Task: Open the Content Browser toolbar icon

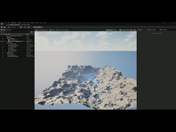Action: [x=5, y=27]
